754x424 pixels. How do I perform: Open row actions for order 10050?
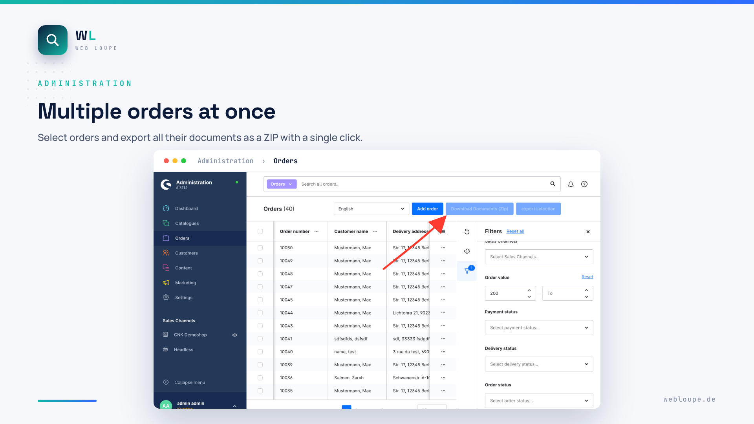point(443,248)
